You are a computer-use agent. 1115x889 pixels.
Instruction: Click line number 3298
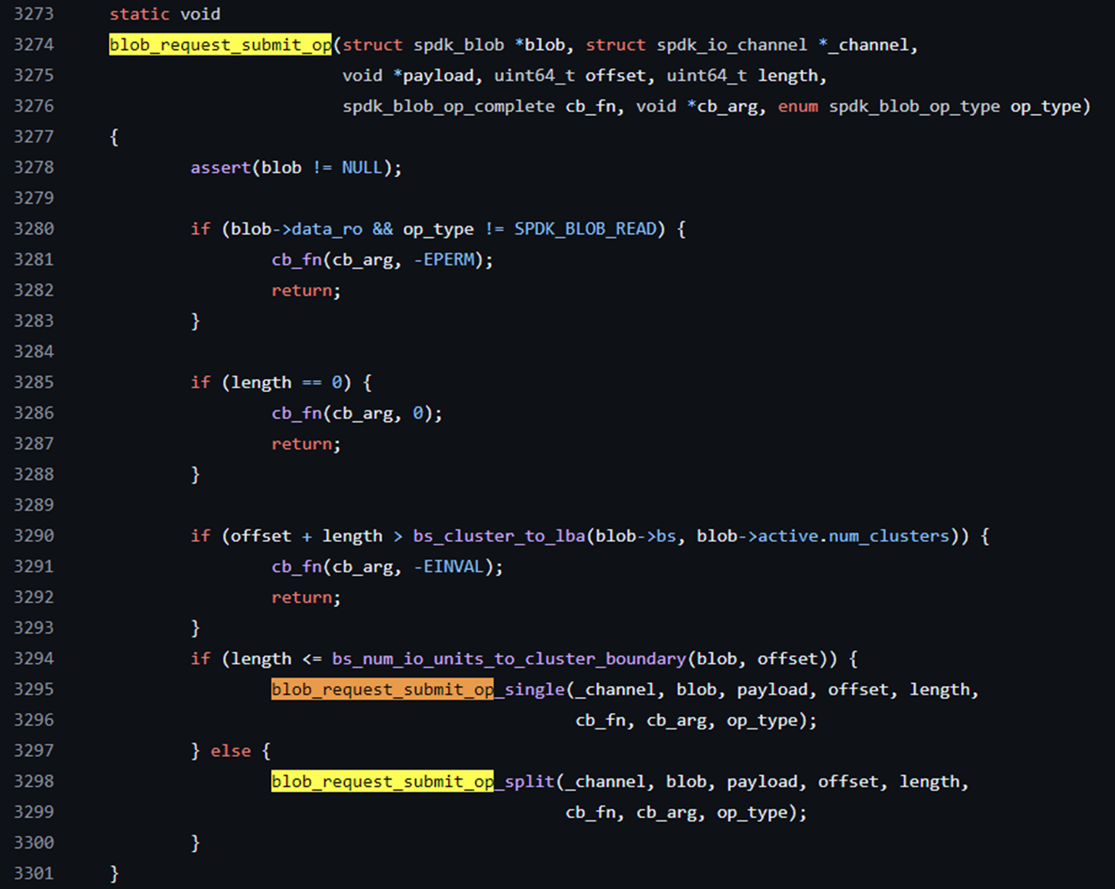[x=34, y=781]
